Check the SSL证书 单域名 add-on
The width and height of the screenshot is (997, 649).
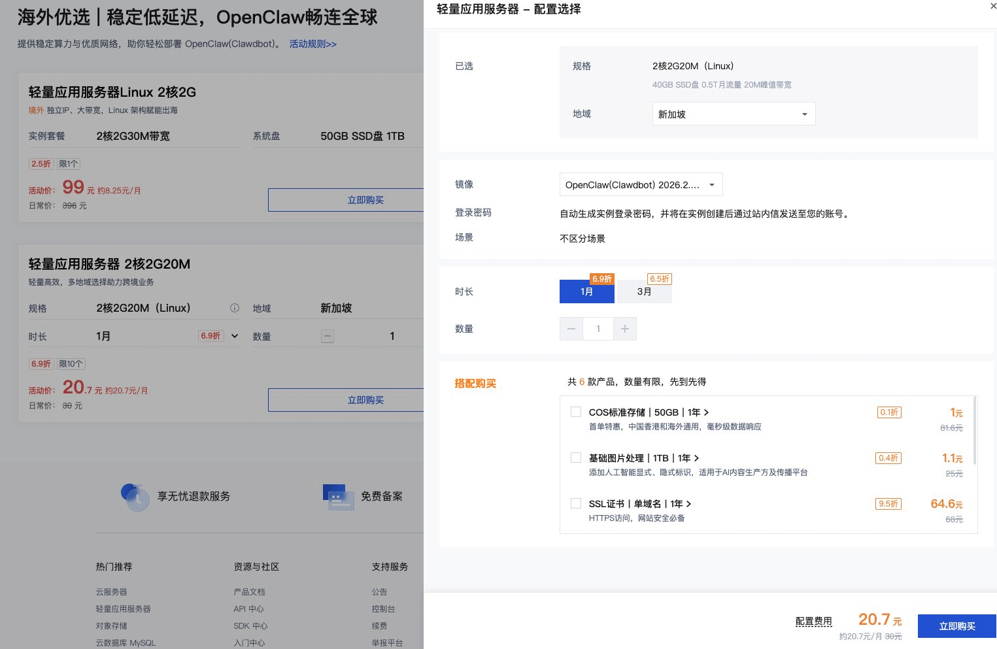[x=576, y=503]
